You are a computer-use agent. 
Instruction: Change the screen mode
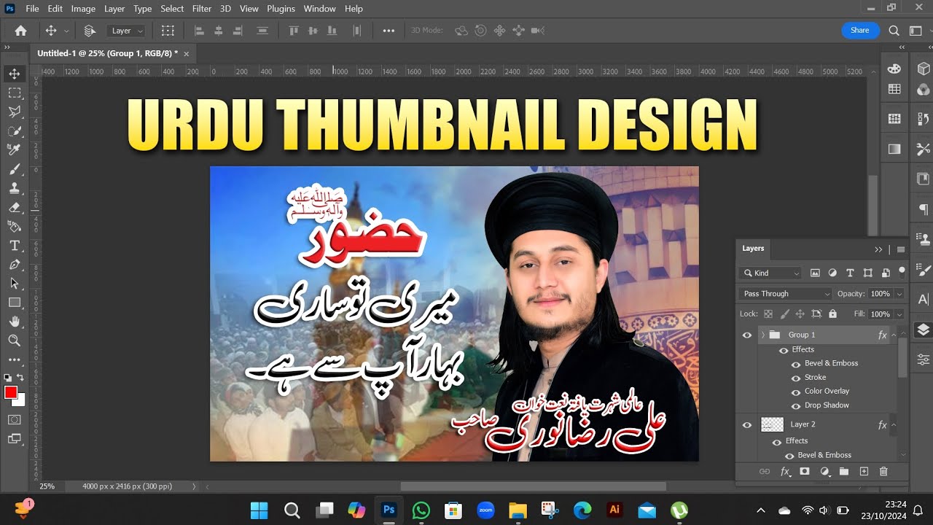(14, 439)
